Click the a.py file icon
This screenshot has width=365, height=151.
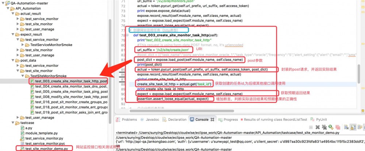coord(23,128)
